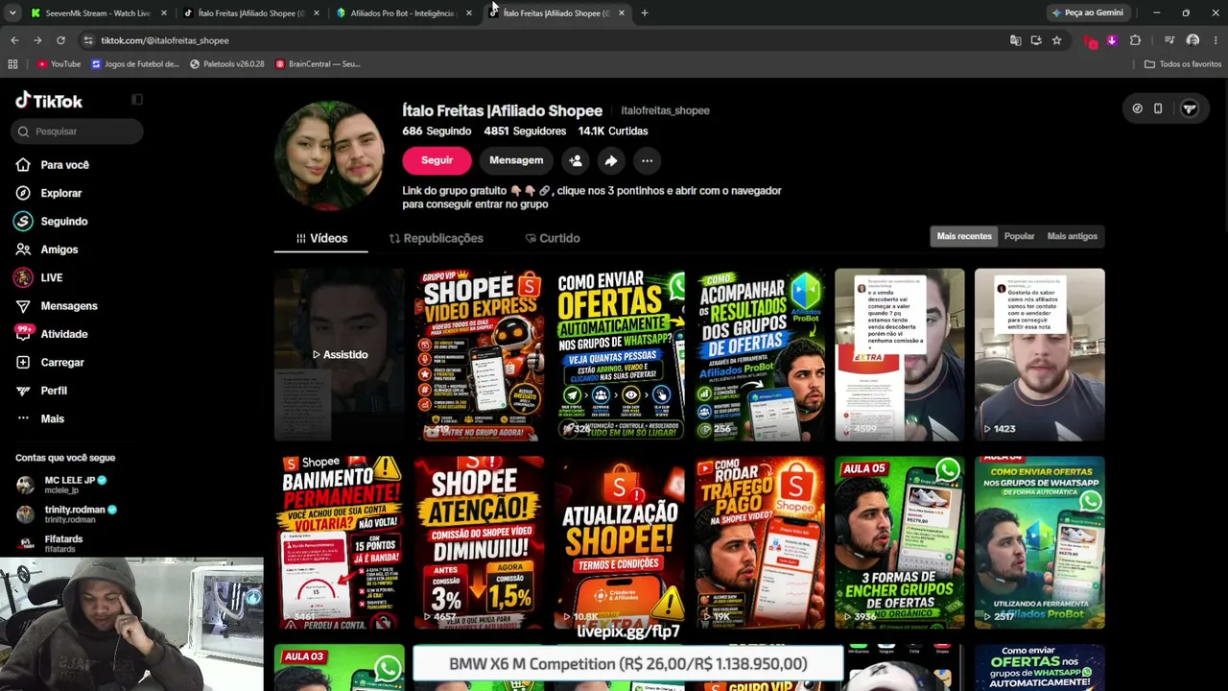Image resolution: width=1228 pixels, height=691 pixels.
Task: Open the YouTube bookmark
Action: 59,64
